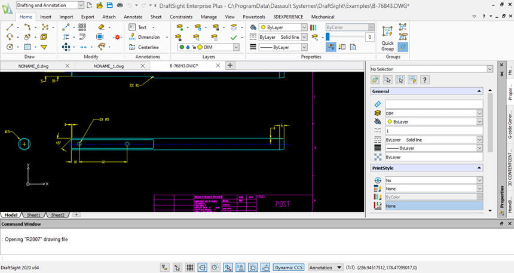The height and width of the screenshot is (273, 514).
Task: Open the No Selection dropdown
Action: (x=489, y=69)
